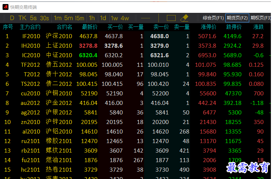Select the al2010 contract cell
Viewport: 272px width, 179px height.
point(31,131)
